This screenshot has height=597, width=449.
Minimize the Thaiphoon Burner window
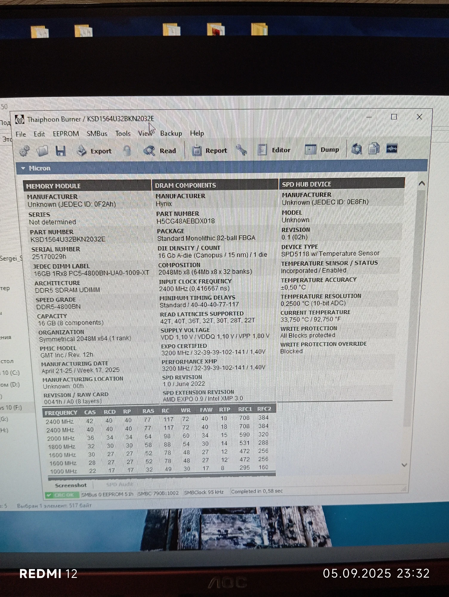[x=369, y=117]
